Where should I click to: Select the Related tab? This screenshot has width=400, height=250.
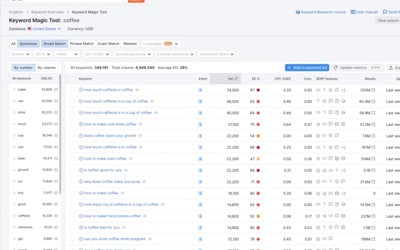pyautogui.click(x=130, y=44)
